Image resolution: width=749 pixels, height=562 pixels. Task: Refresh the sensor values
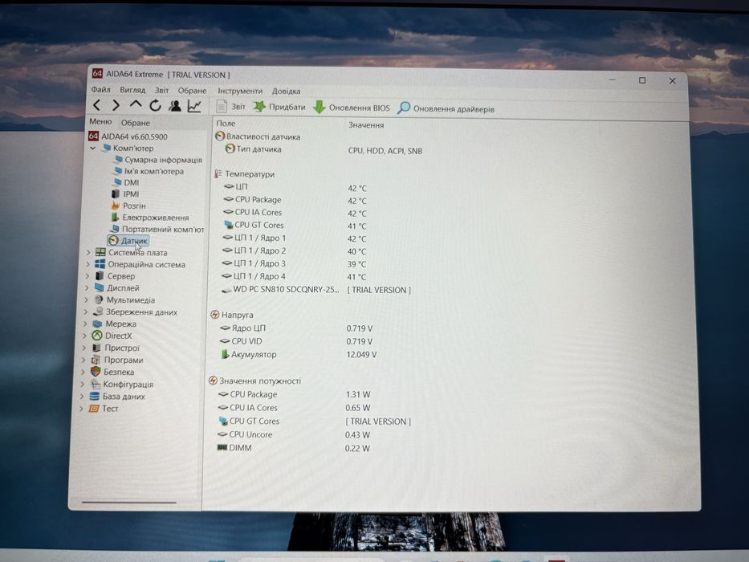[155, 105]
